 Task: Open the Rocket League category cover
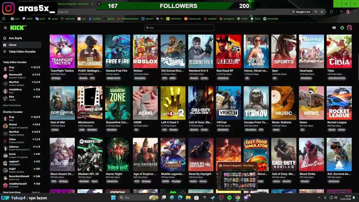tap(339, 103)
